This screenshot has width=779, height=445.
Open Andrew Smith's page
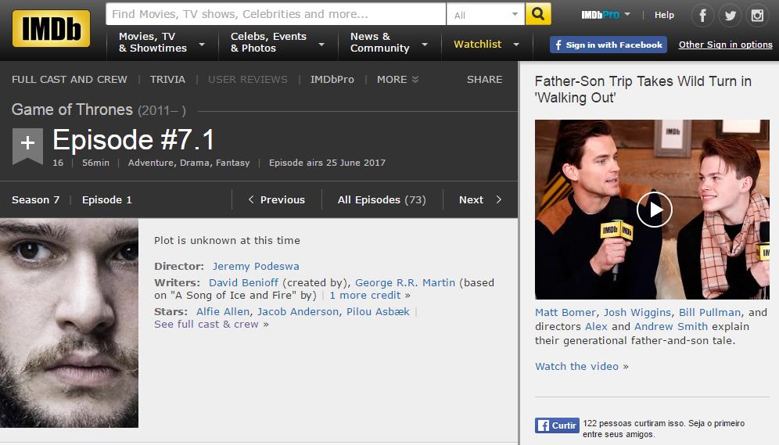[671, 326]
